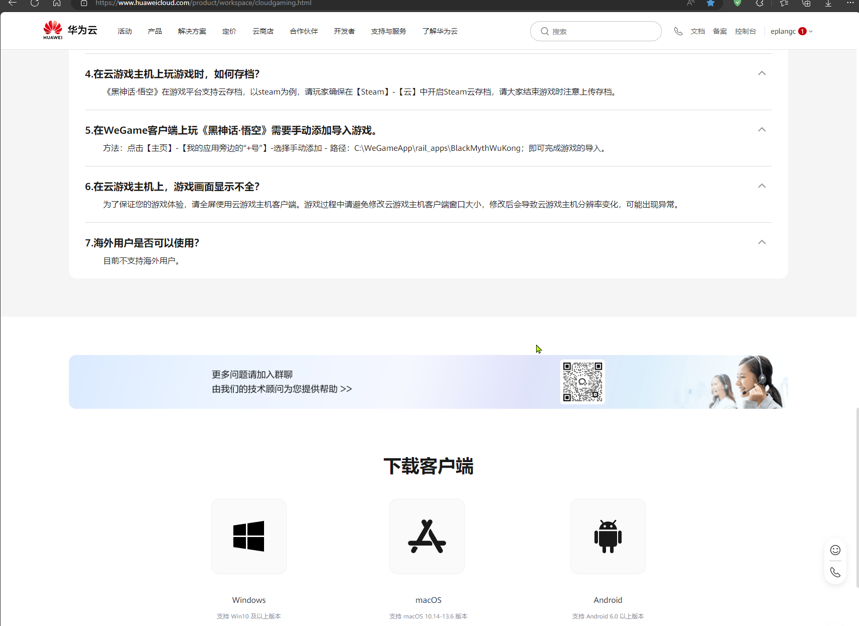Click text 支持 macOS 10.14-13.6 版本

click(428, 616)
